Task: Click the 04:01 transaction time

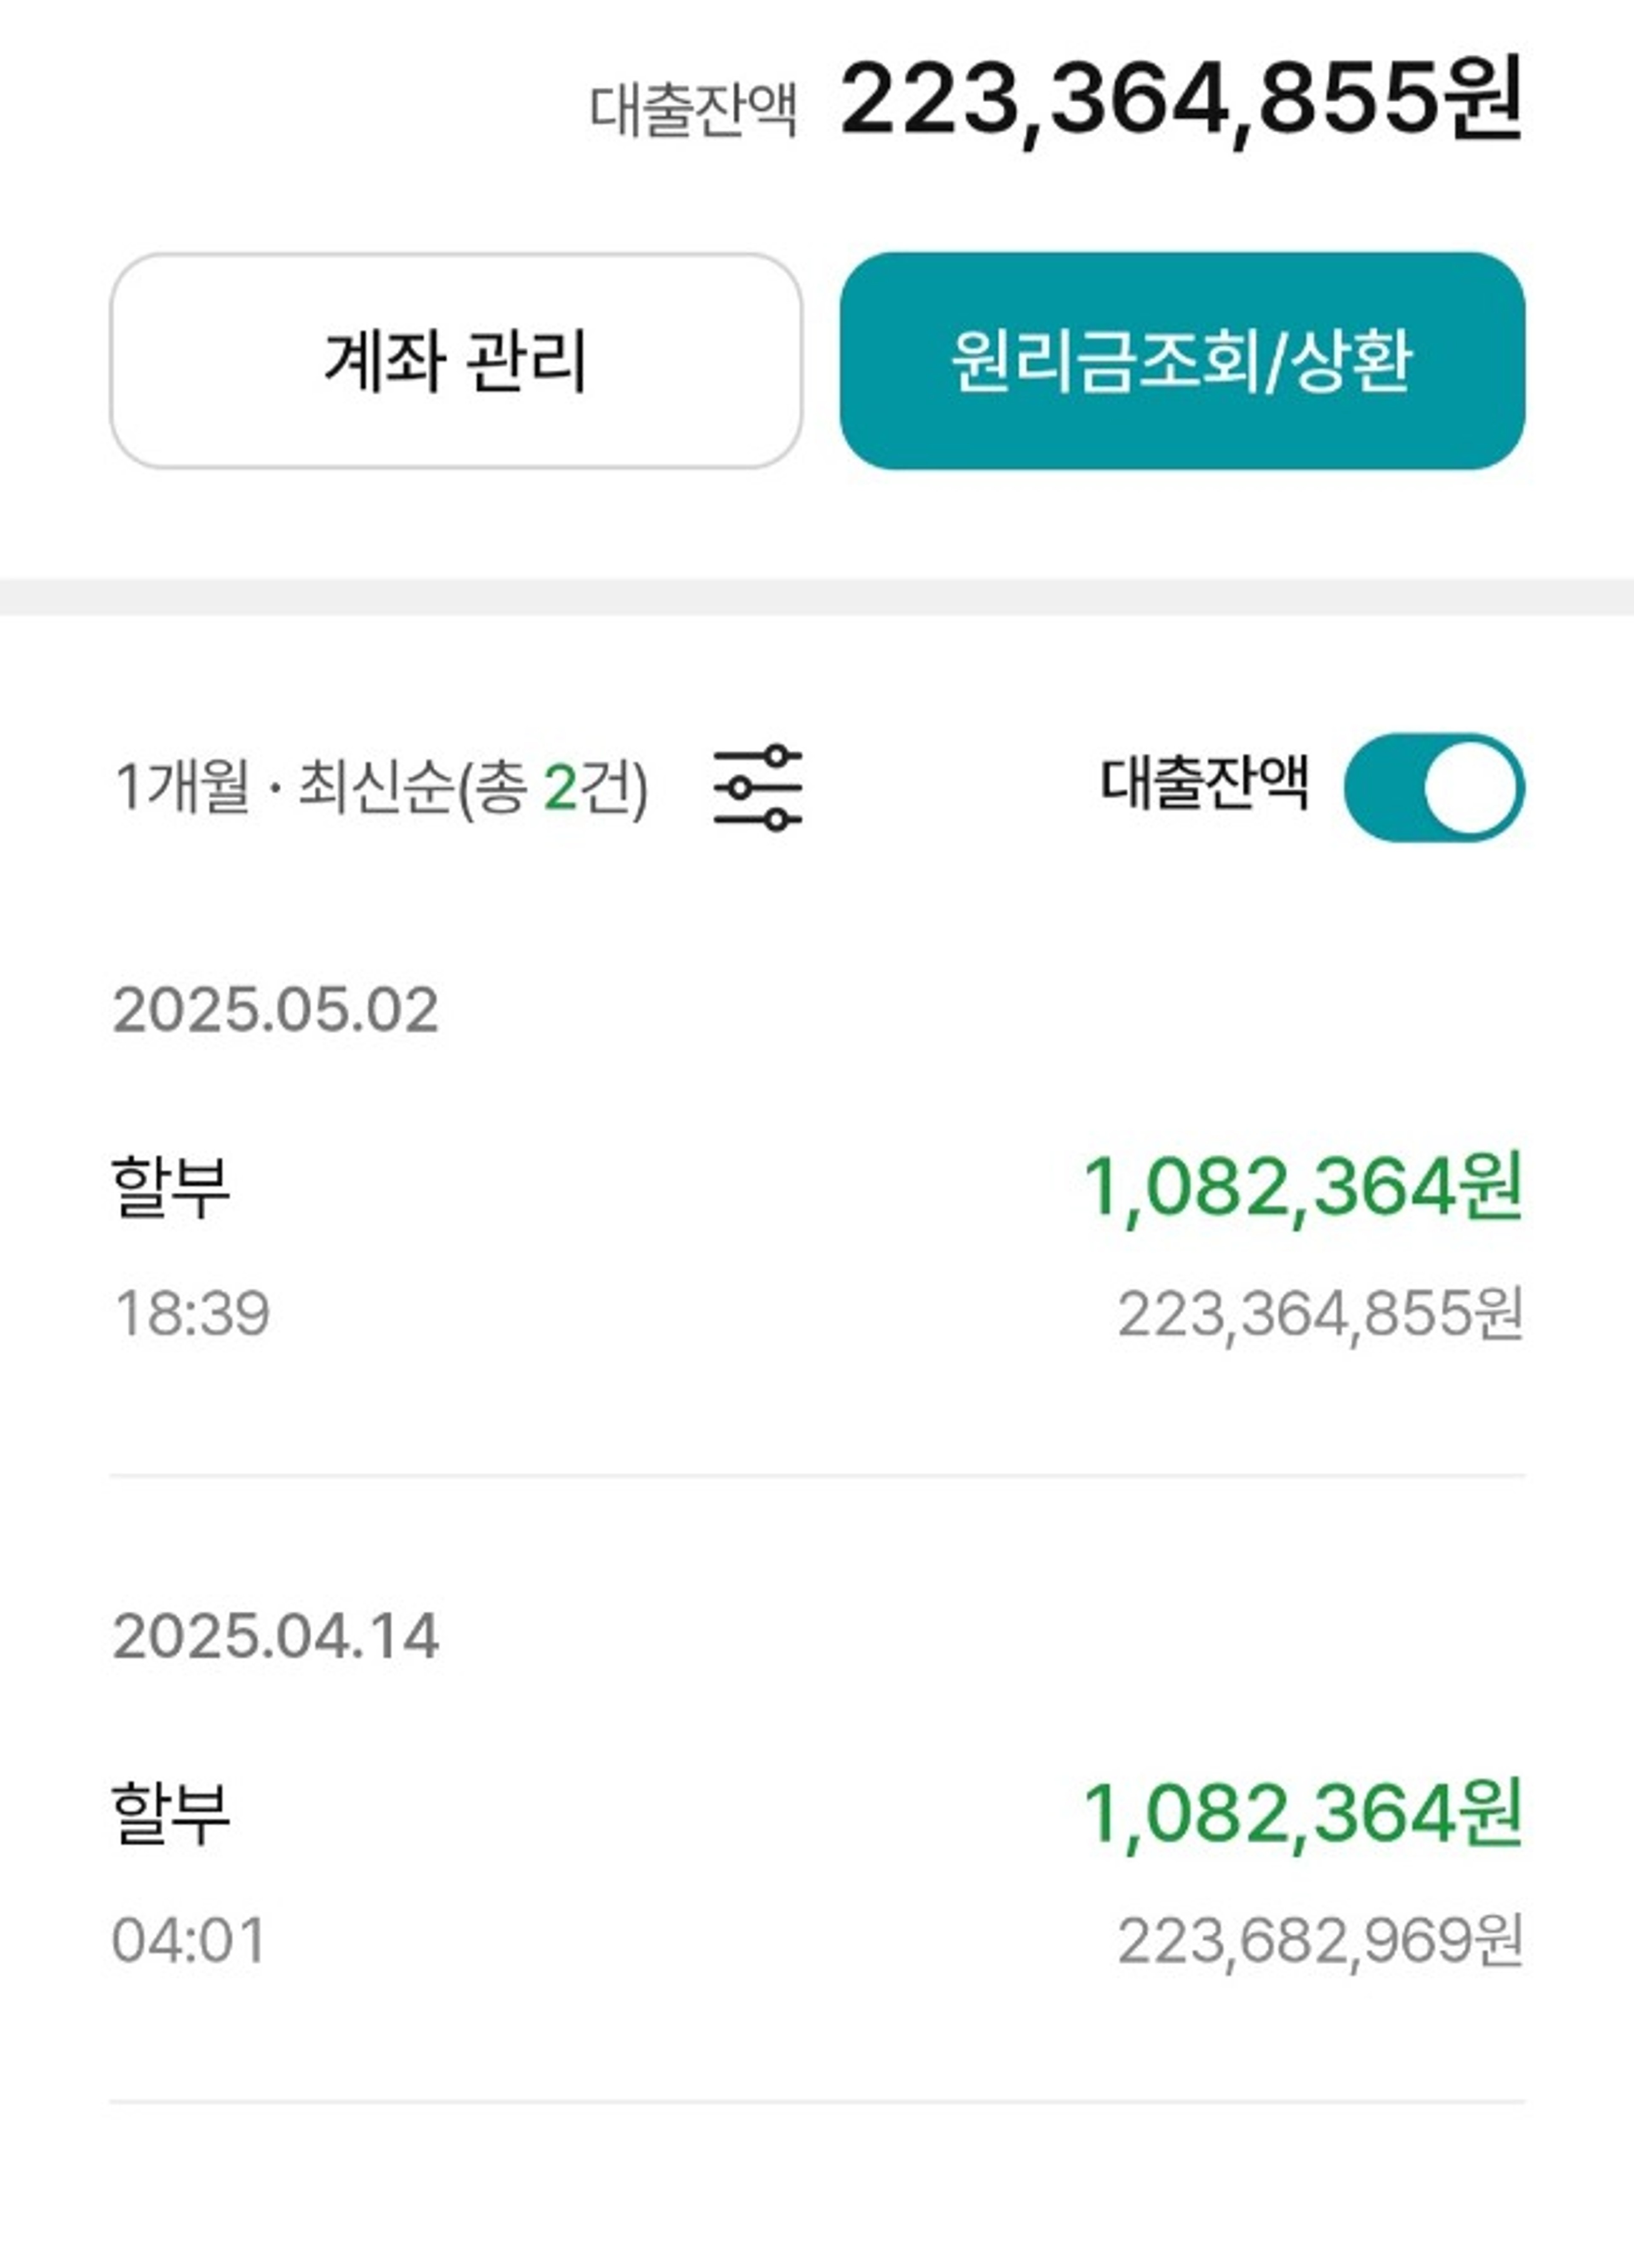Action: (x=189, y=1940)
